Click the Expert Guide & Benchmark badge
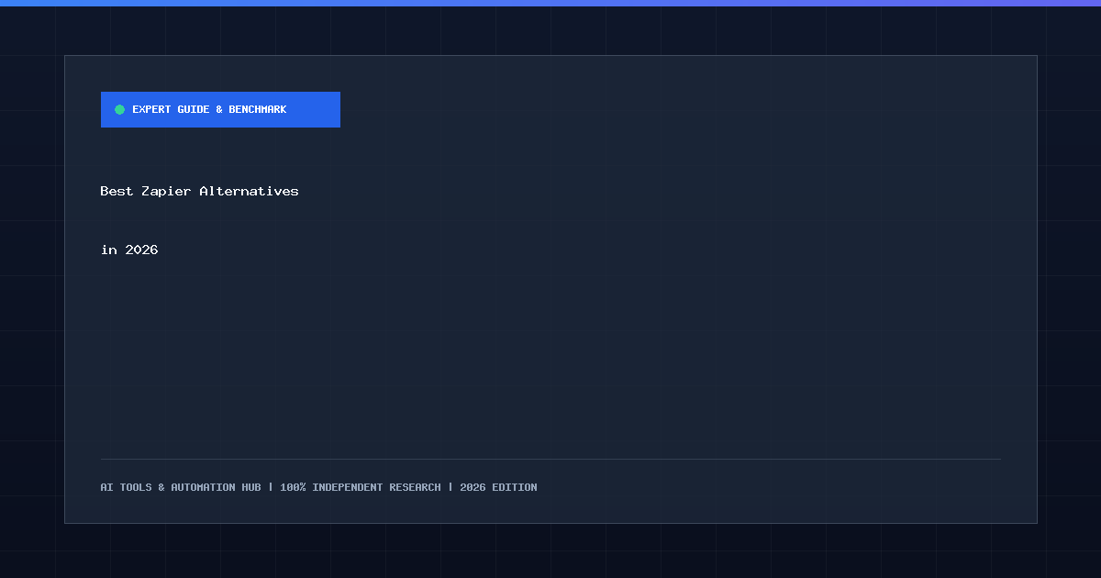This screenshot has width=1101, height=578. pos(220,109)
